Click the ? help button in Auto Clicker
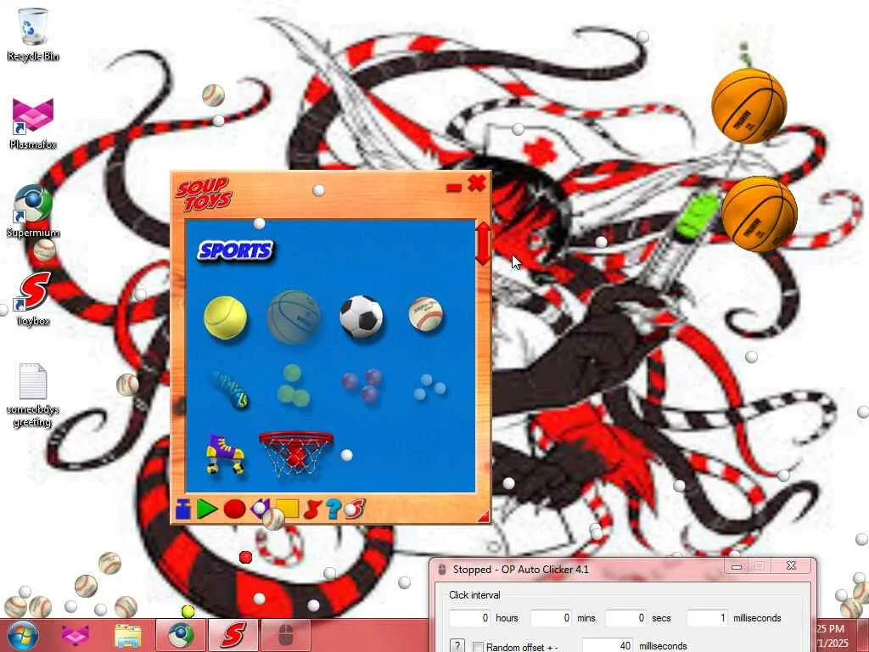Image resolution: width=869 pixels, height=652 pixels. 457,645
